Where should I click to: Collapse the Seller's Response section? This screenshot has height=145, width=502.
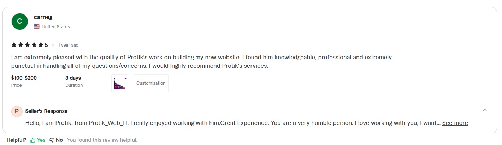484,110
